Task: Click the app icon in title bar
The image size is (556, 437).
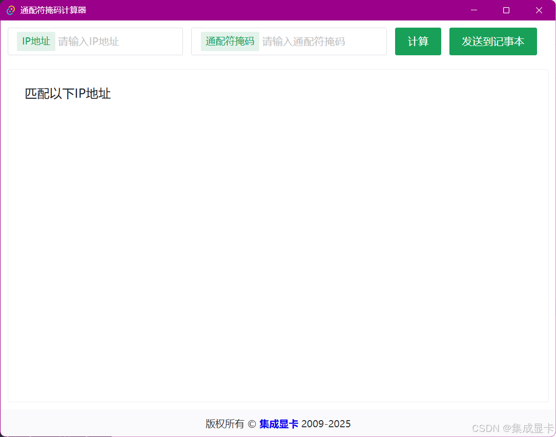Action: click(11, 10)
